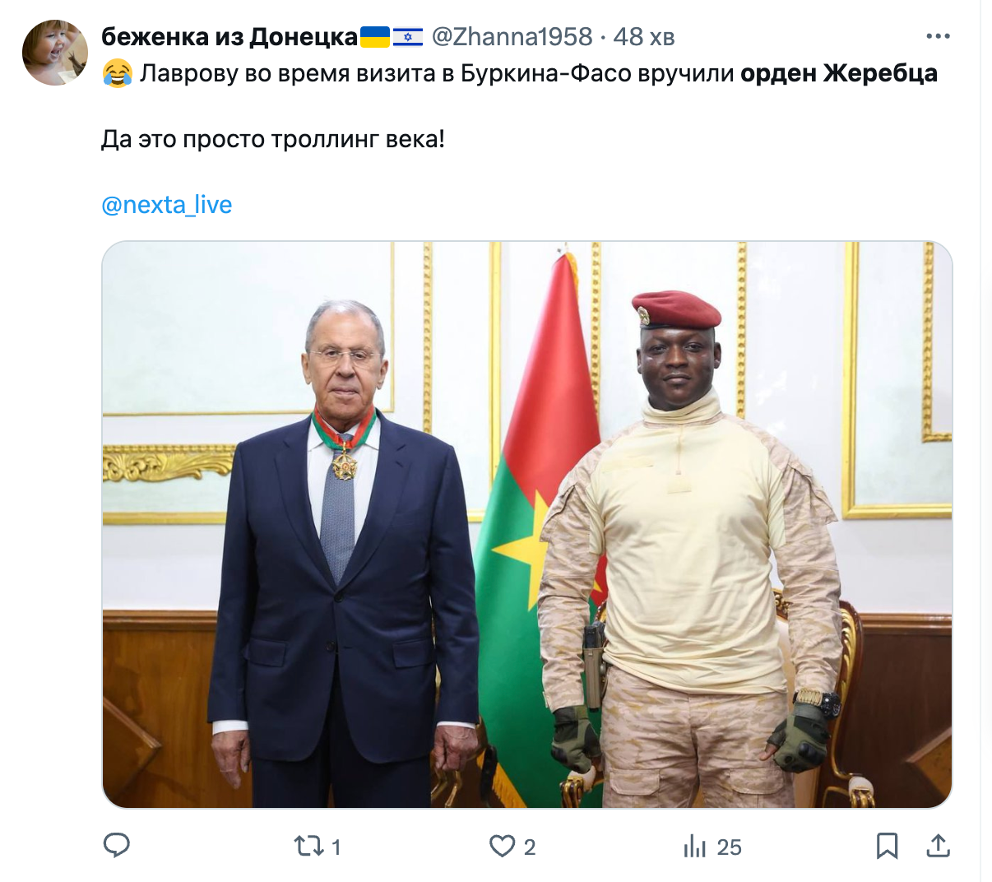Click the retweet count number 1
The image size is (992, 882).
coord(336,847)
